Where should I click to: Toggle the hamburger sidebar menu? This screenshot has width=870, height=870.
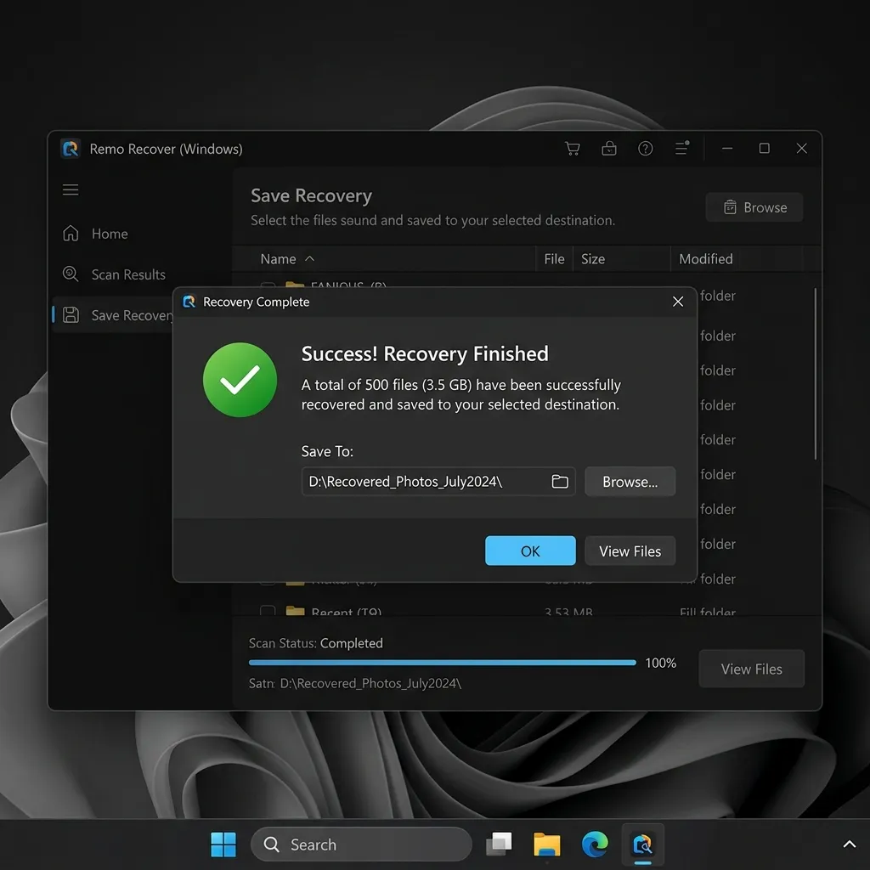point(71,189)
